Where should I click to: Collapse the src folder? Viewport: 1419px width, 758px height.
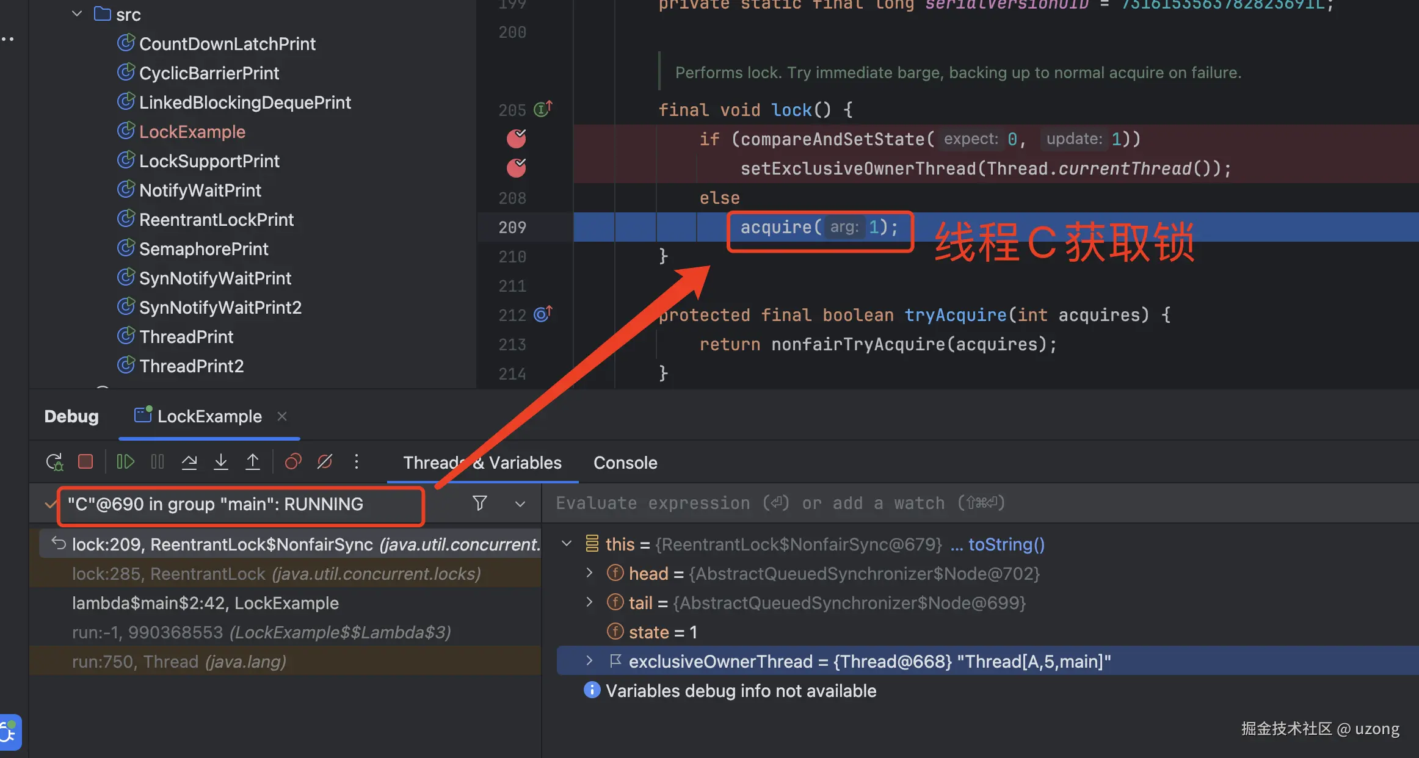[77, 14]
